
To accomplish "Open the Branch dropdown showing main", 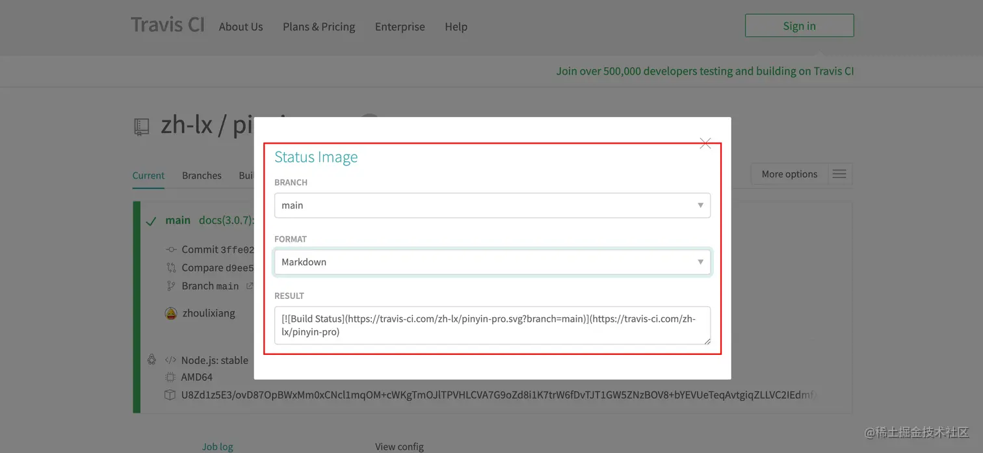I will [492, 205].
